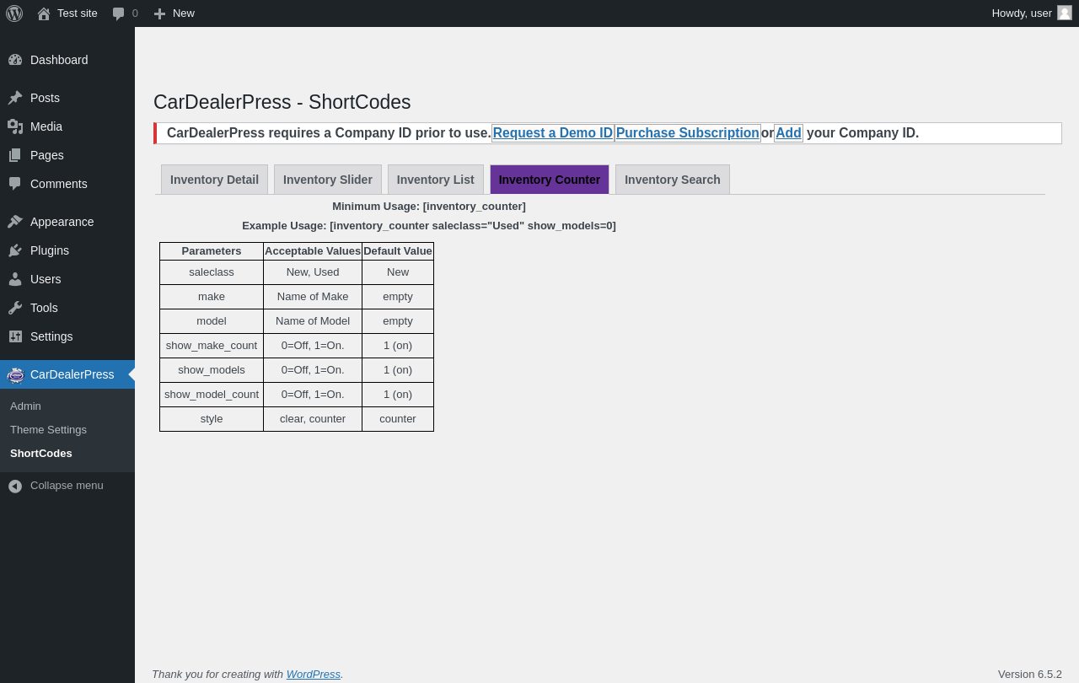Click the Comments speech bubble sidebar icon

pos(15,184)
